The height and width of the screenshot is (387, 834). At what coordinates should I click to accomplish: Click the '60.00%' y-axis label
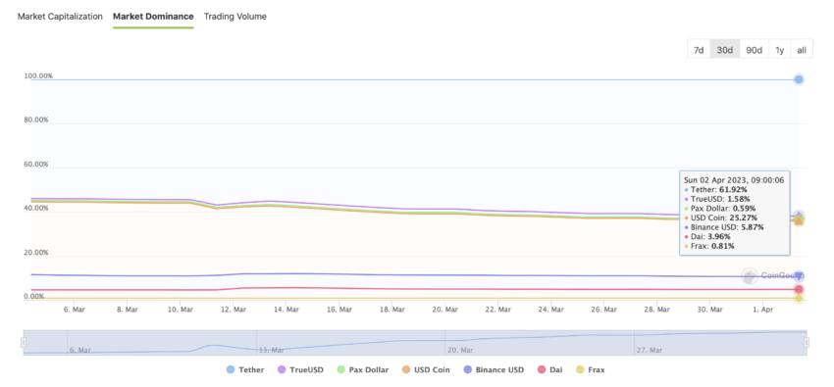pos(35,164)
